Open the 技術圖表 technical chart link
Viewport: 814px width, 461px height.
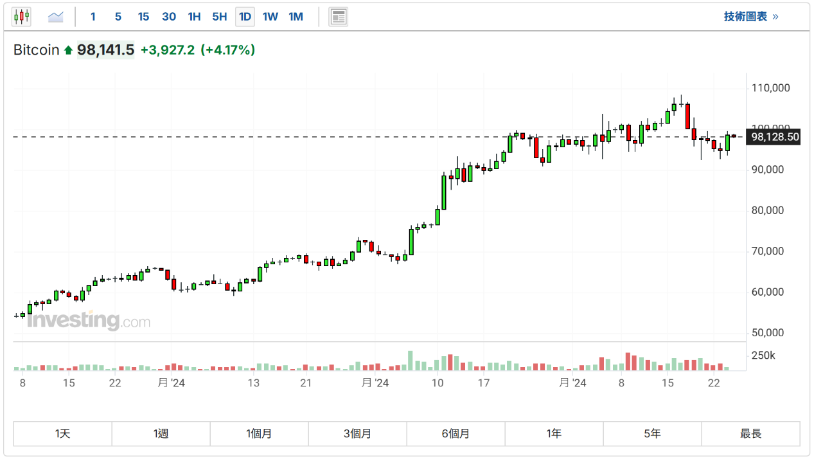(x=750, y=17)
